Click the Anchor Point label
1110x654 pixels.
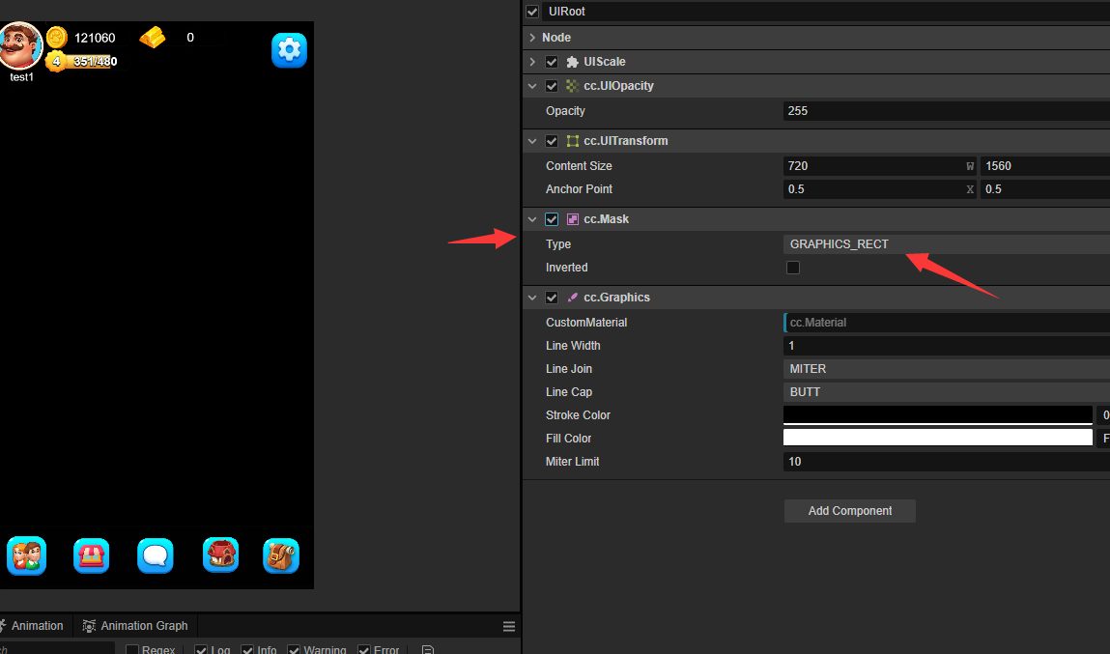[x=579, y=189]
